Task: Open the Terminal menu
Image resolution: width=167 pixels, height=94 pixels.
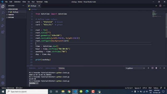Action: (39, 2)
